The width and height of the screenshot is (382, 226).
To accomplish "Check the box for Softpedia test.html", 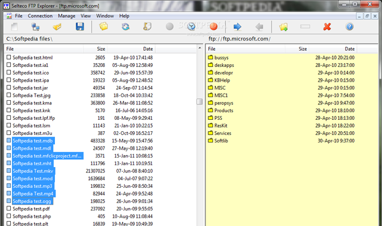I will tap(9, 57).
